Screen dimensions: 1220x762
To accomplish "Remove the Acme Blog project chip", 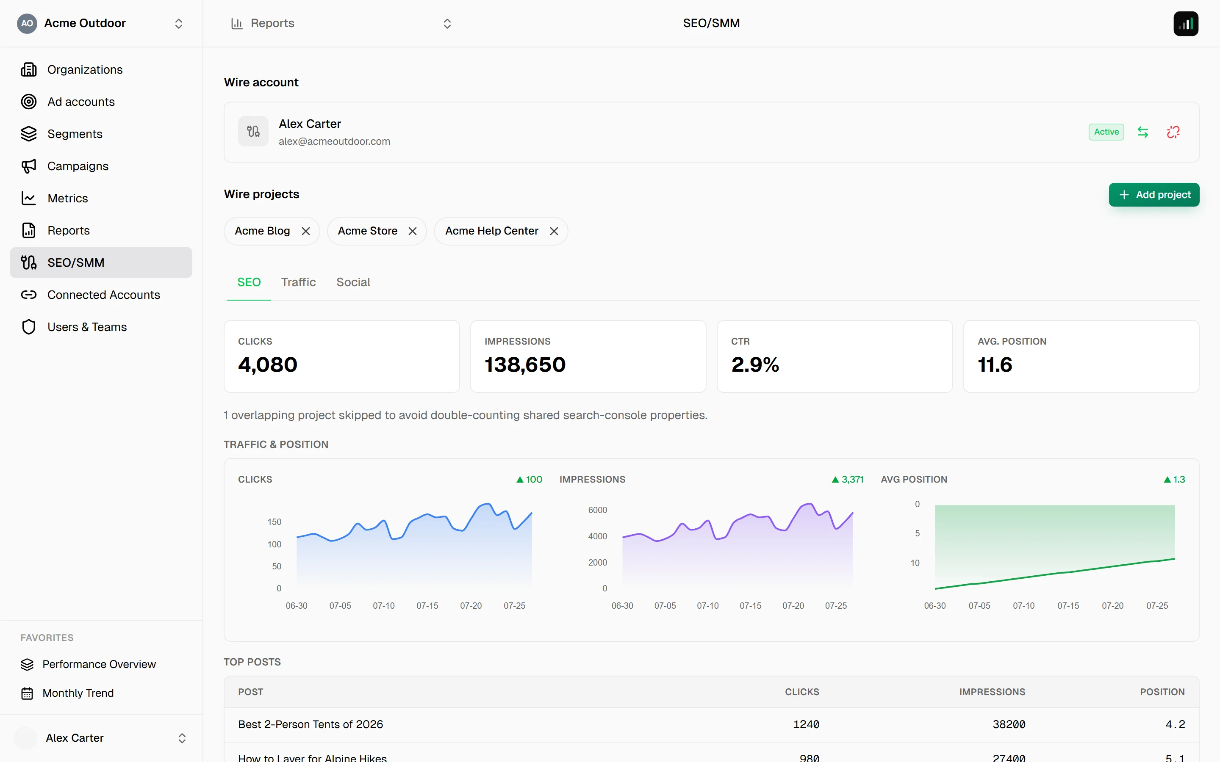I will point(306,231).
